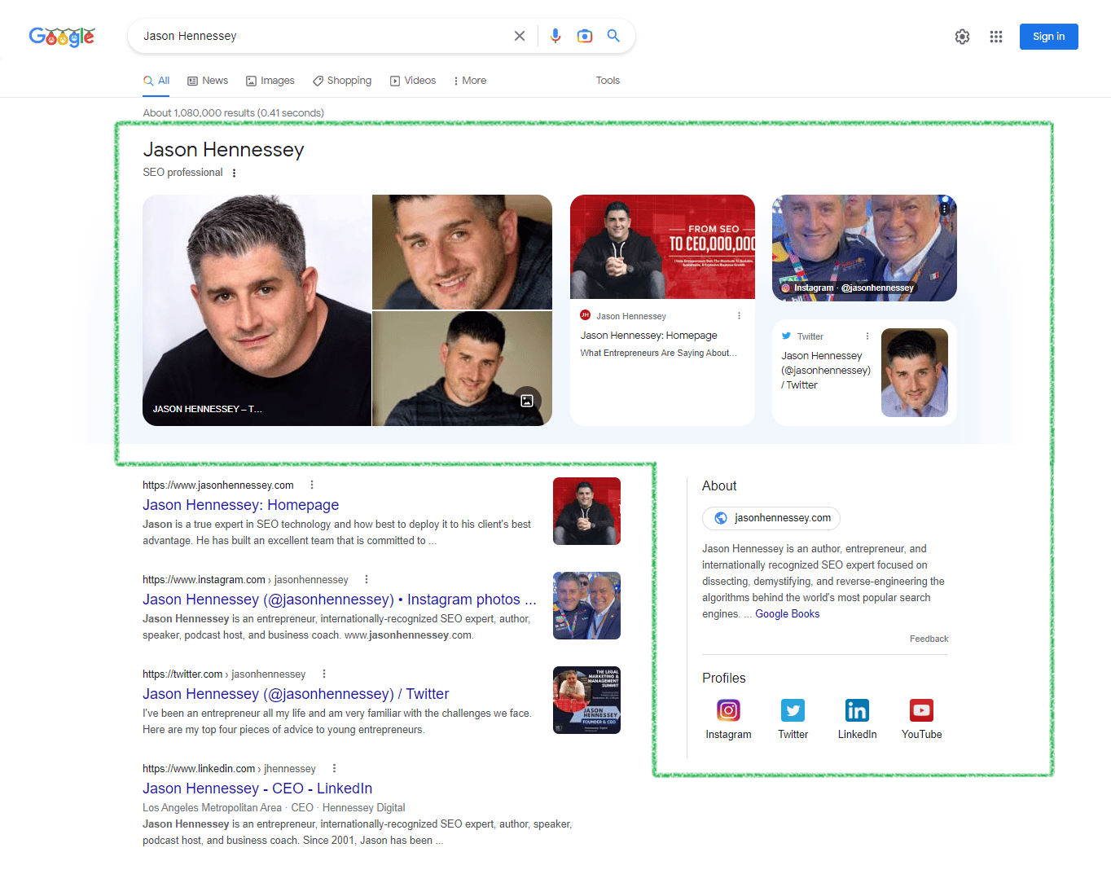Switch to the Videos tab

tap(413, 81)
